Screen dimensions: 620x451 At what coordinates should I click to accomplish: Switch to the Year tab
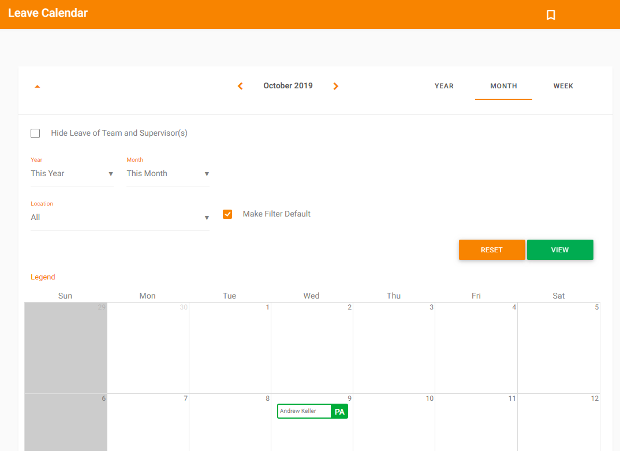pos(444,86)
